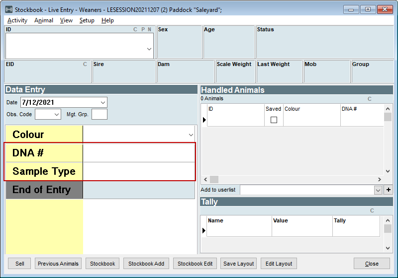Click the Colour column header in Handled Animals
Viewport: 398px width, 278px height.
coord(311,109)
